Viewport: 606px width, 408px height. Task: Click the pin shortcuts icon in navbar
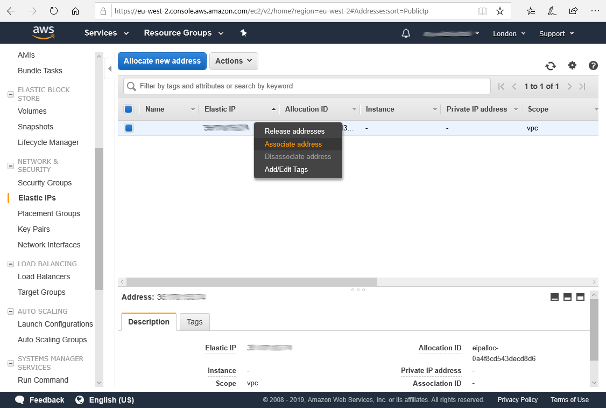(x=243, y=33)
